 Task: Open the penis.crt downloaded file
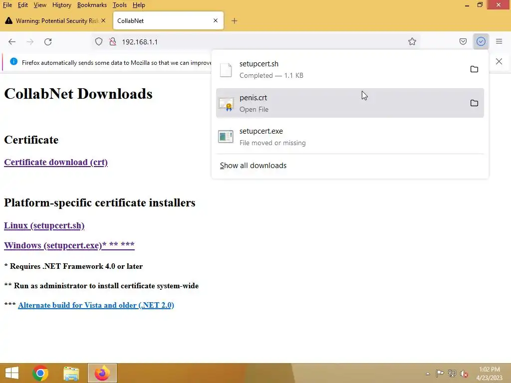(x=350, y=103)
